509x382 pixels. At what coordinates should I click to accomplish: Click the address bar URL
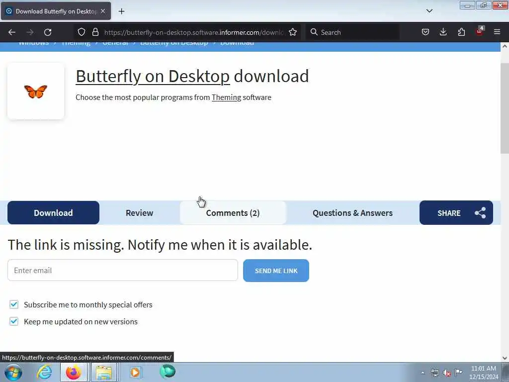194,32
